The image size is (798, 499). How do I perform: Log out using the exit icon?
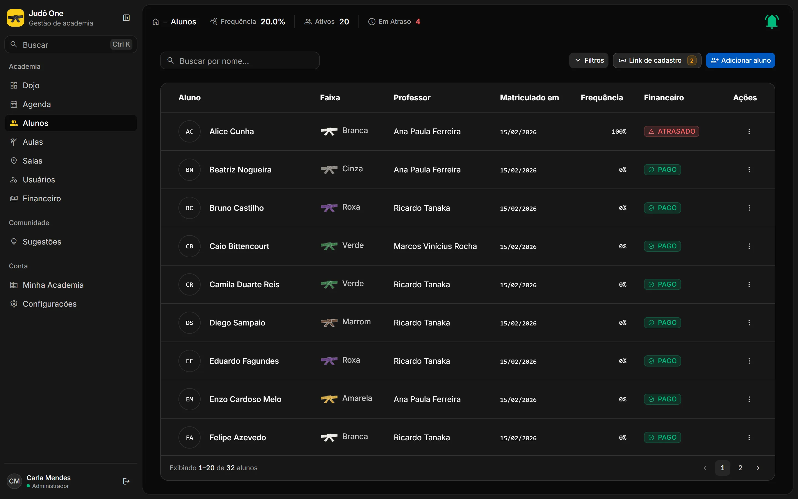(126, 481)
